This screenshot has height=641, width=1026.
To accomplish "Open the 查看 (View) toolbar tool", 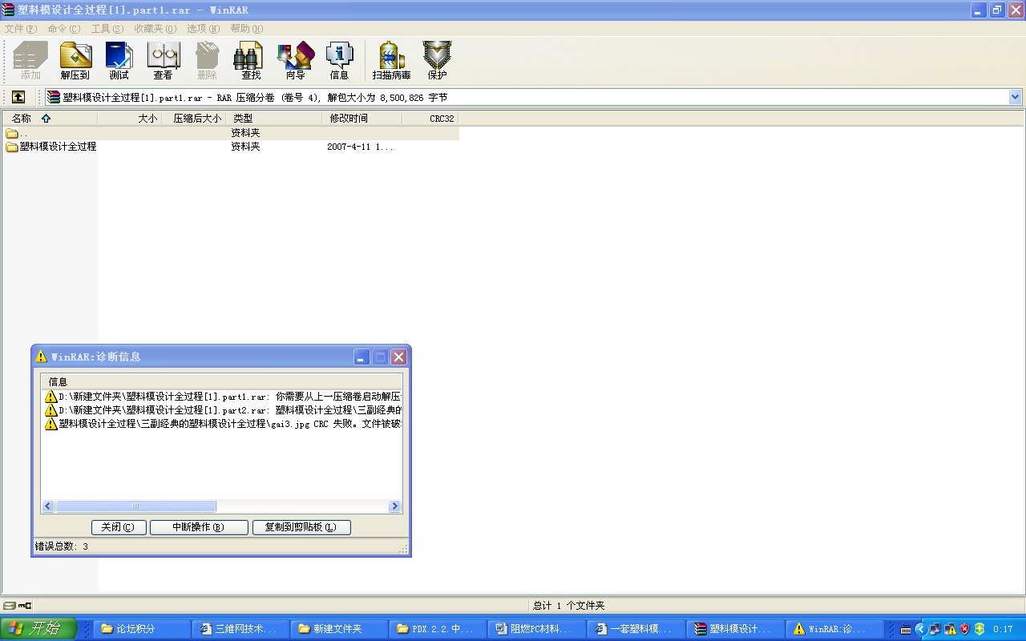I will coord(164,61).
